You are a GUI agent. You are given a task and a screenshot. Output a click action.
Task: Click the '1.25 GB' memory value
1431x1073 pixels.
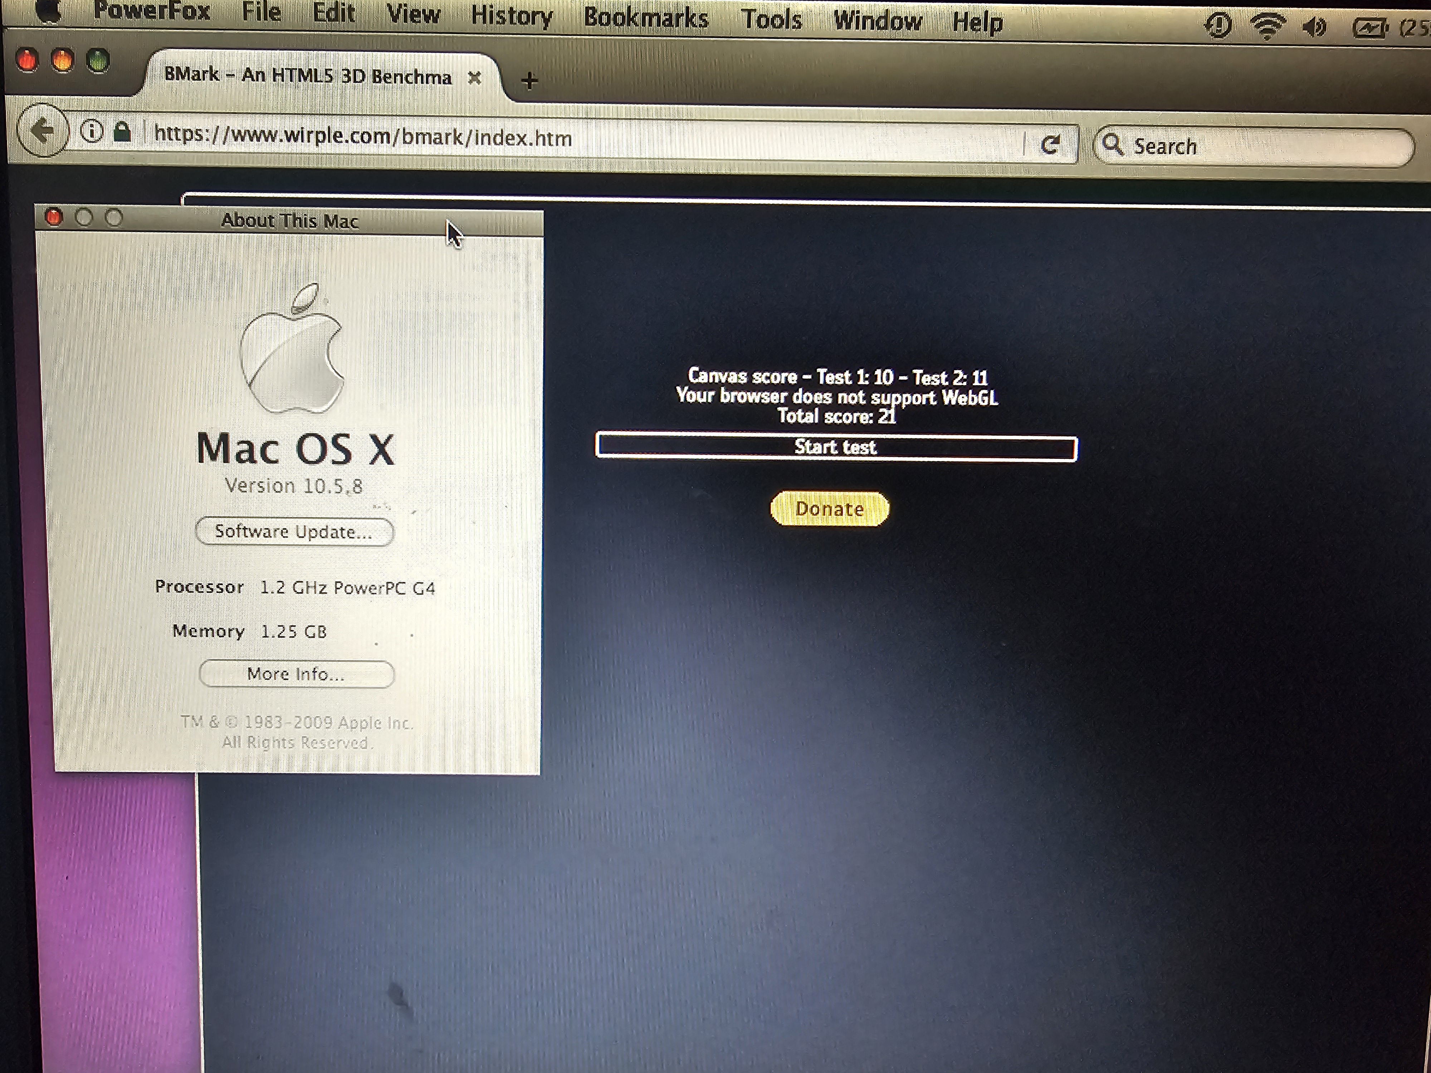(x=294, y=631)
